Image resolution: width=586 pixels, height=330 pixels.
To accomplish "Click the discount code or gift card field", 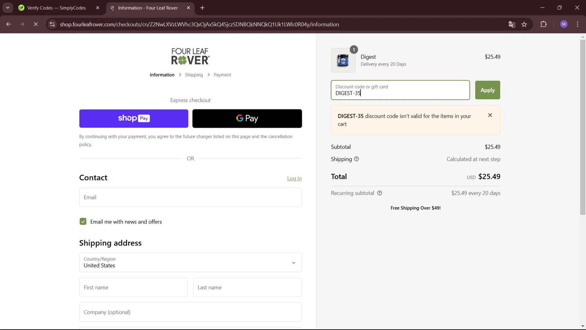I will point(400,90).
